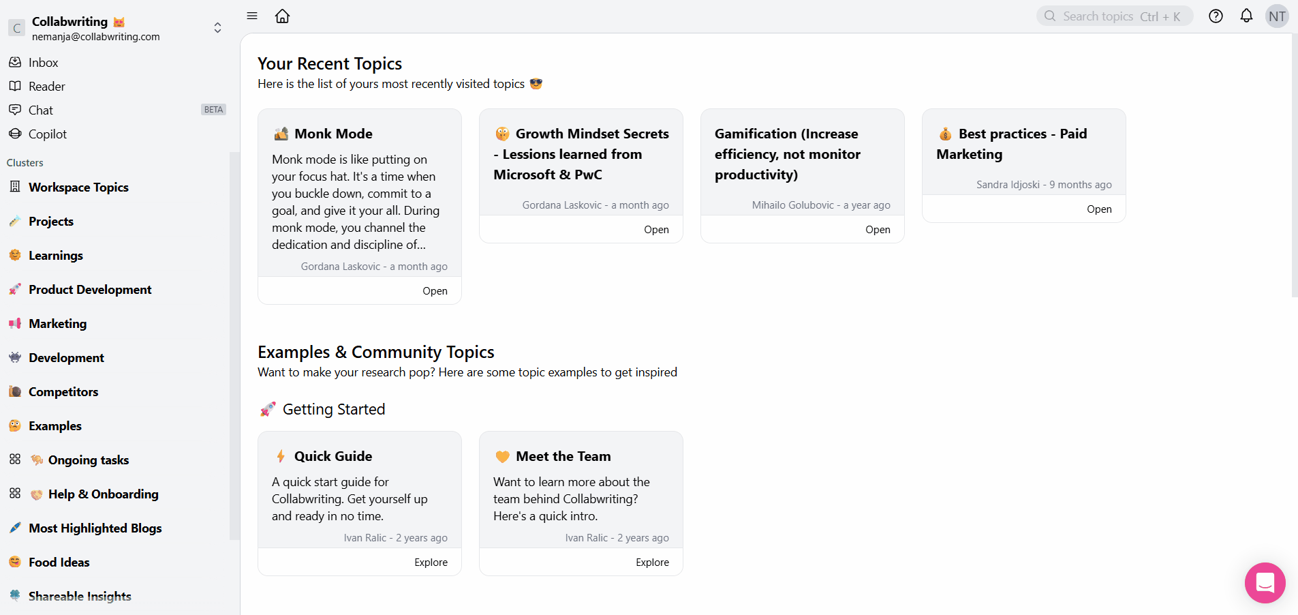1298x615 pixels.
Task: Open the notifications bell
Action: click(1246, 16)
